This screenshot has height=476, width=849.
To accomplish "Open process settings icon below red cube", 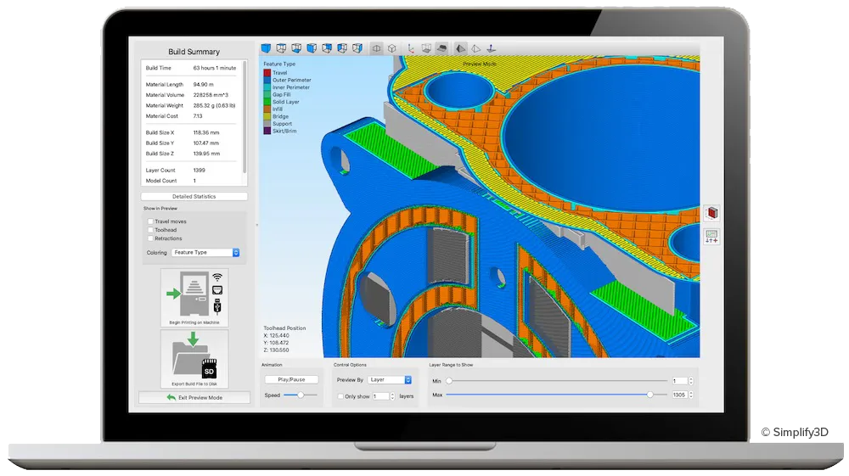I will click(x=711, y=237).
